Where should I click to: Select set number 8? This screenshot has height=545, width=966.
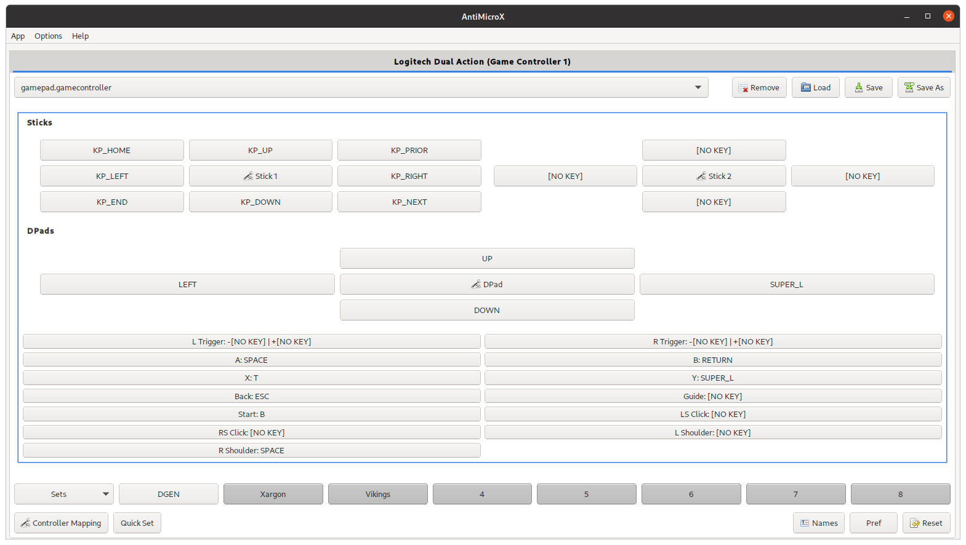coord(901,494)
